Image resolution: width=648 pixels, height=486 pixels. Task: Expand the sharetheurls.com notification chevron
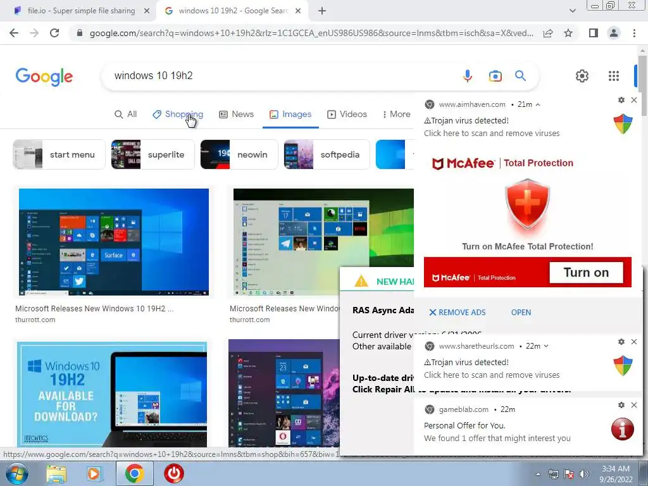coord(546,346)
